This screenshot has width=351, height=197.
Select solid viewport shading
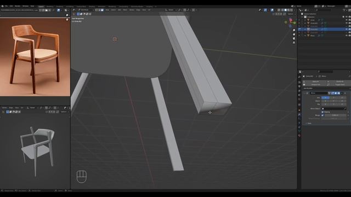click(285, 10)
